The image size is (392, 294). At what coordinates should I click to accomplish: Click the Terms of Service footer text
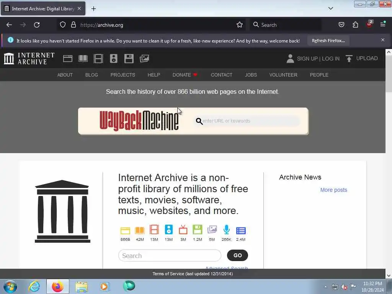coord(193,274)
